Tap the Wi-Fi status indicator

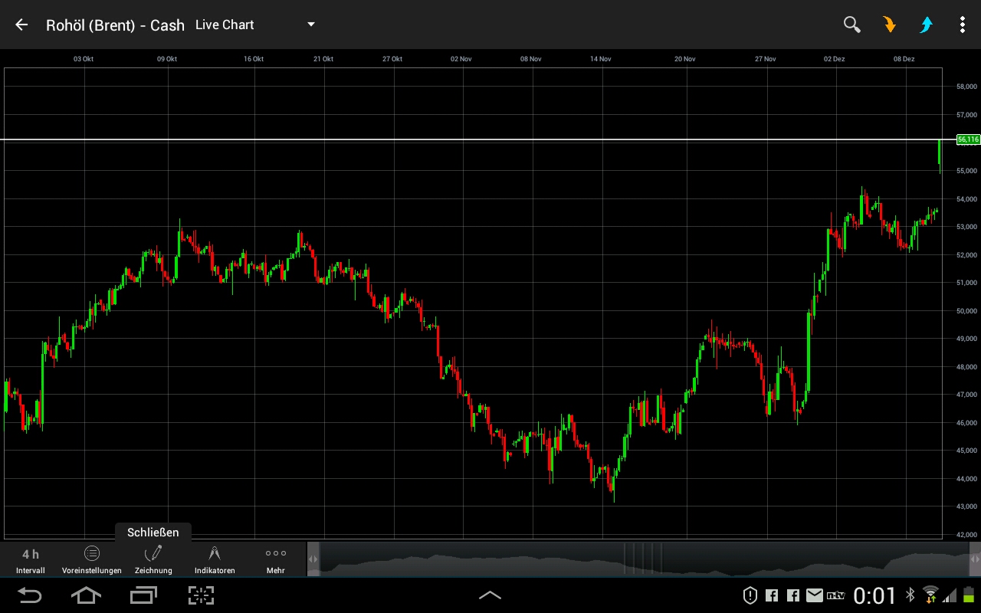(x=930, y=595)
